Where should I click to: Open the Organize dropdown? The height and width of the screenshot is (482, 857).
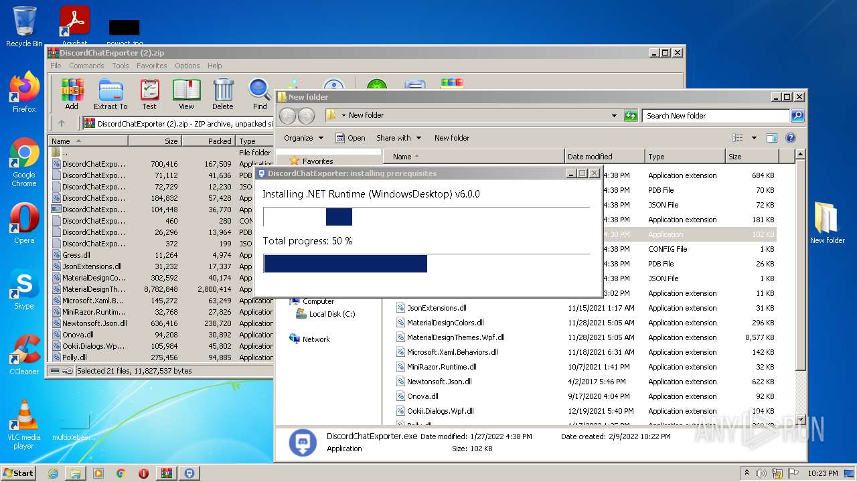point(303,138)
